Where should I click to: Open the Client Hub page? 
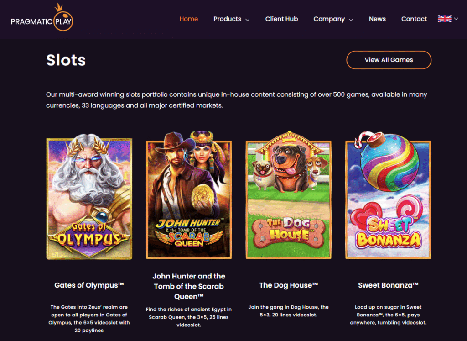tap(281, 19)
